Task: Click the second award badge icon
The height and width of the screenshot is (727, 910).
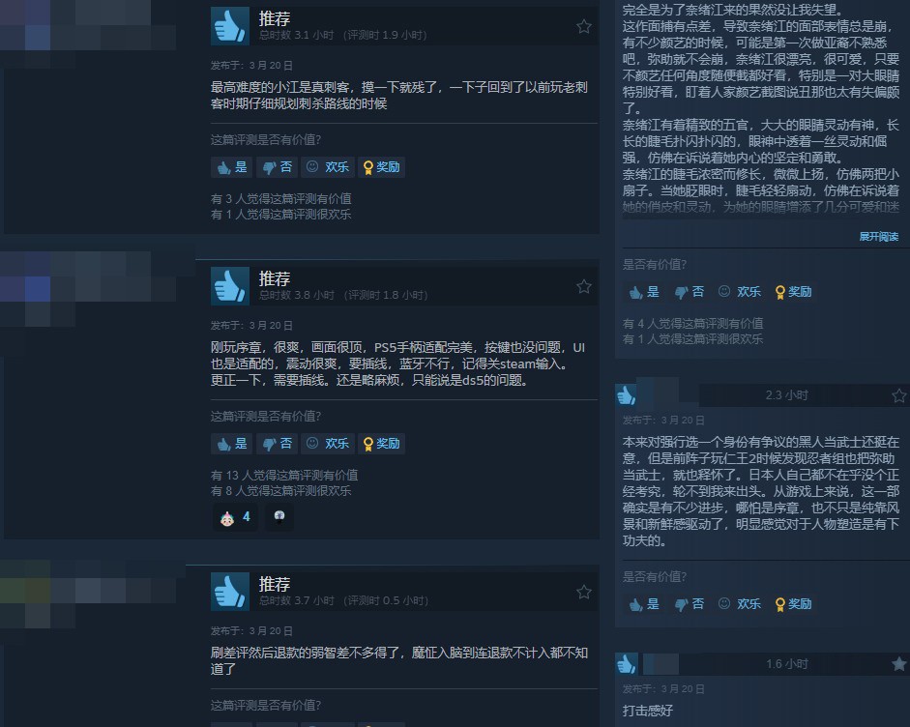Action: pos(279,517)
